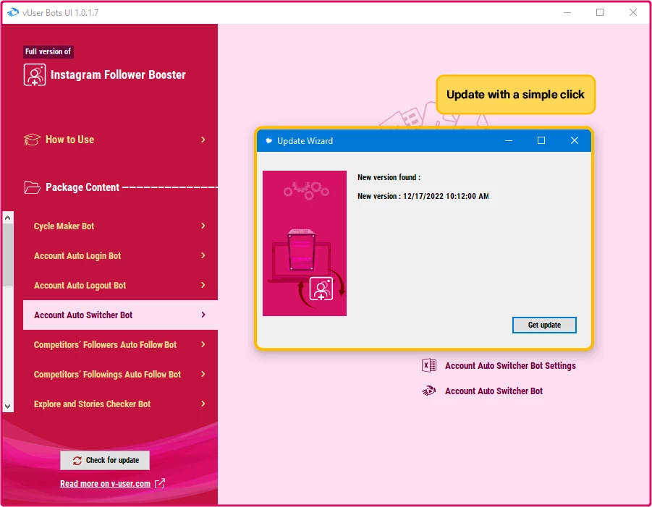Launch Account Auto Switcher Bot link
Screen dimensions: 652x507
[494, 391]
